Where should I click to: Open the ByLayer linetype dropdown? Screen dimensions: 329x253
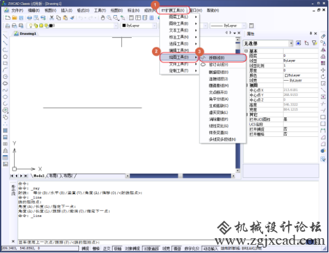tap(244, 25)
